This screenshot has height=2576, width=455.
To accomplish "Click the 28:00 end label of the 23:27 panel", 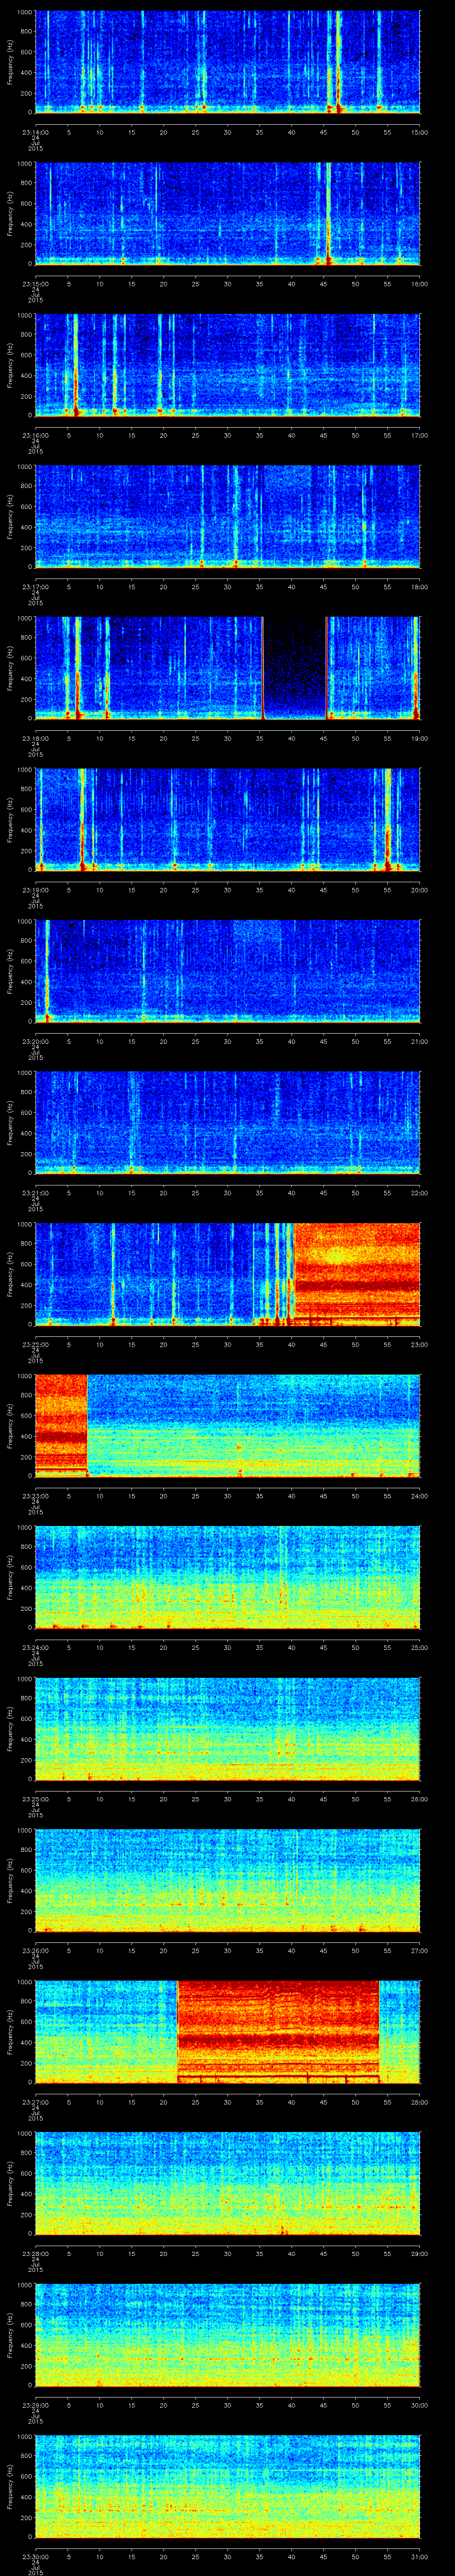I will [419, 2101].
